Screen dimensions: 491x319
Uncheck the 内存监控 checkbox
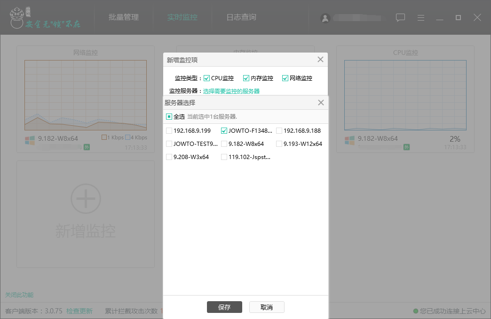pyautogui.click(x=246, y=78)
